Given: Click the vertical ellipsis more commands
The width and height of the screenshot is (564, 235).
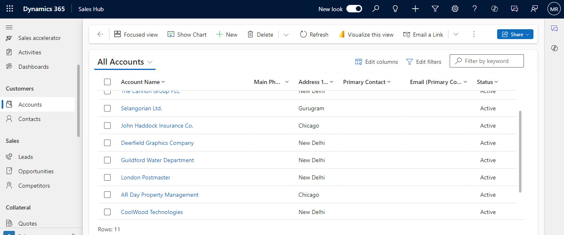Looking at the screenshot, I should 474,35.
